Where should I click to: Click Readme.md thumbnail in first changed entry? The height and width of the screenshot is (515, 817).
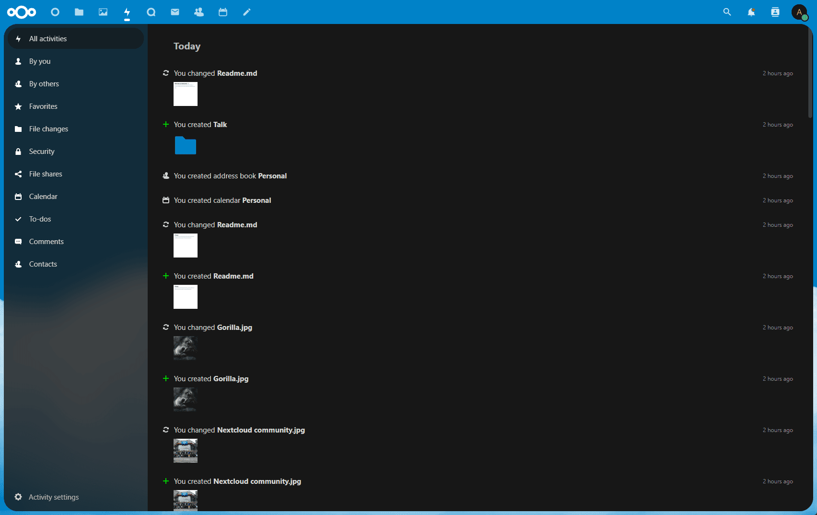click(186, 94)
